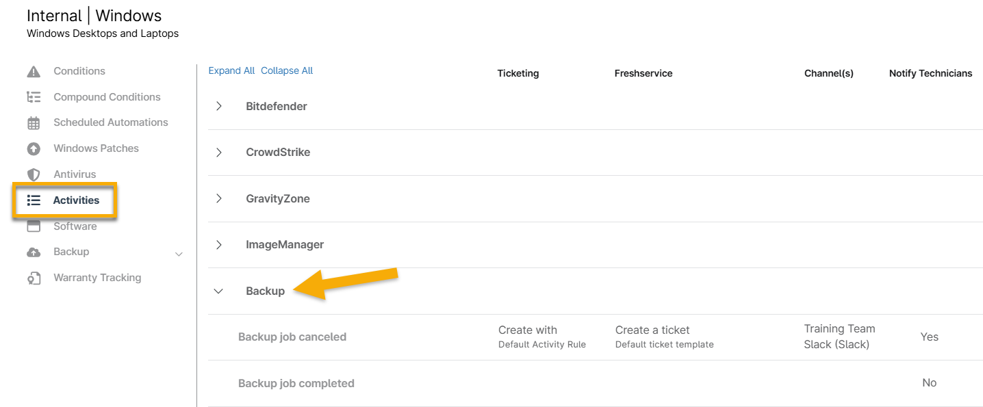Expand the Bitdefender activity group
The width and height of the screenshot is (983, 407).
219,106
